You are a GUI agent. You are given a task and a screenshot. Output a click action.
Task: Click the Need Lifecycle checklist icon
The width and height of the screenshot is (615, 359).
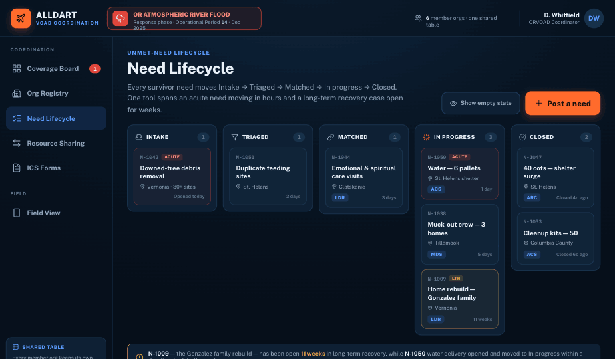pyautogui.click(x=17, y=118)
